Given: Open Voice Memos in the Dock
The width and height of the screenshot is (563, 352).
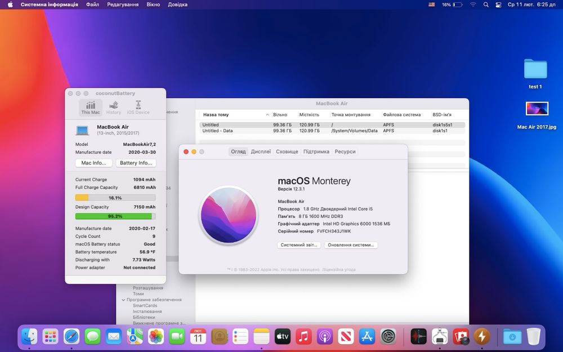Looking at the screenshot, I should click(x=419, y=337).
